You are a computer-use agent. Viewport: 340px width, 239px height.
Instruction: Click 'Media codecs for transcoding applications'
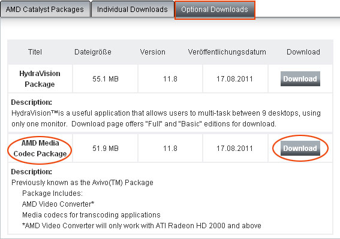pos(91,215)
